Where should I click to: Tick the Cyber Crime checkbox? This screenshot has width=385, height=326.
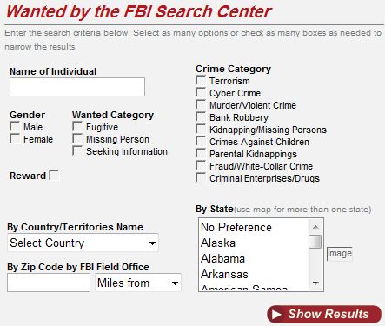pyautogui.click(x=201, y=93)
